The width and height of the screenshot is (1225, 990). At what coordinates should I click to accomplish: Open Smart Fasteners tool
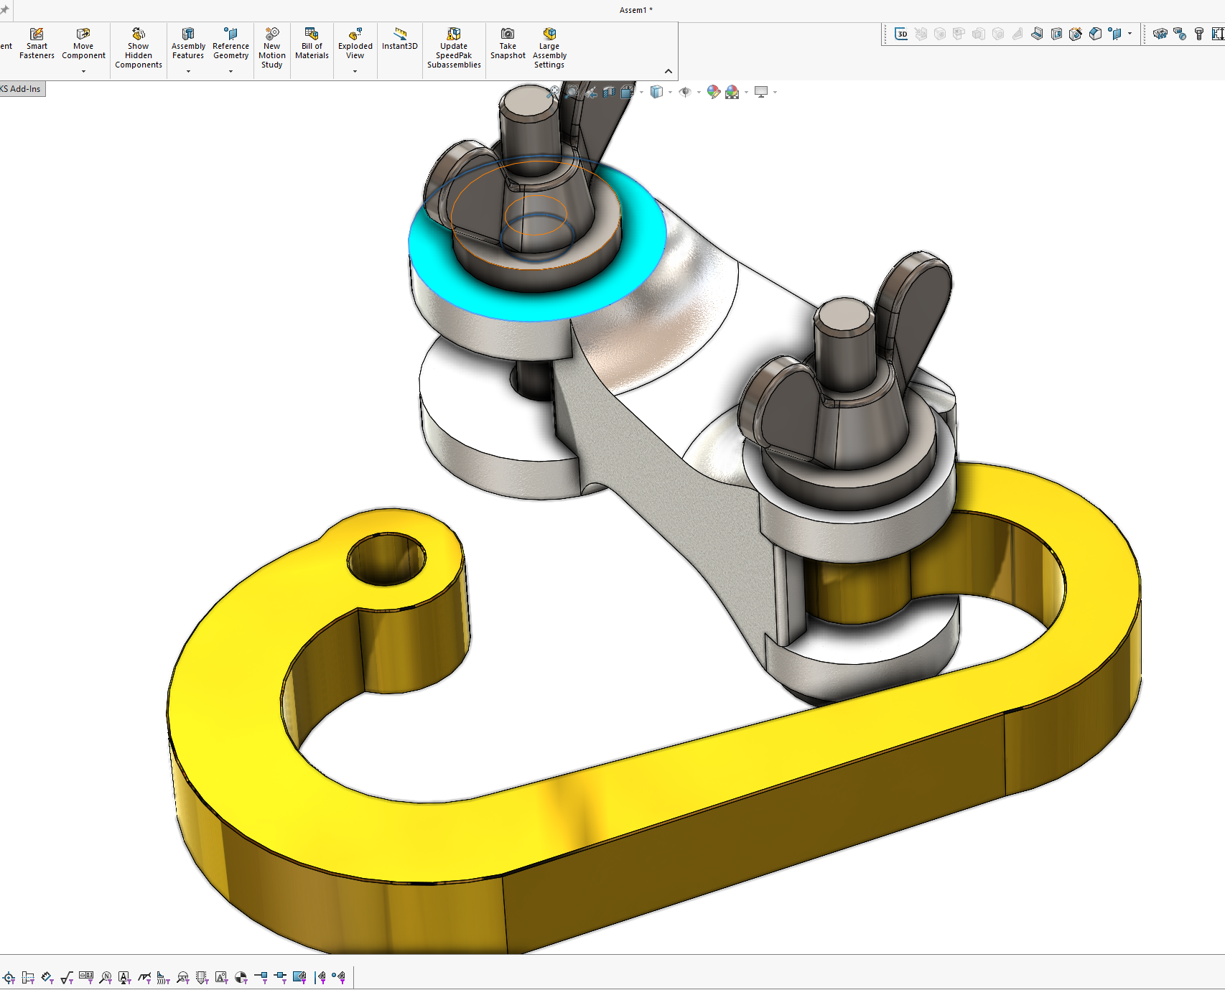point(37,44)
